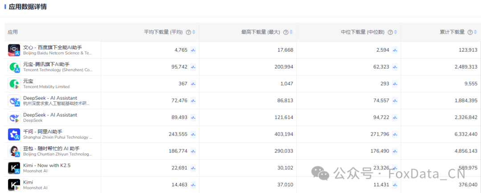This screenshot has width=481, height=193.
Task: Sort by 最高下载量 column arrows
Action: click(291, 32)
